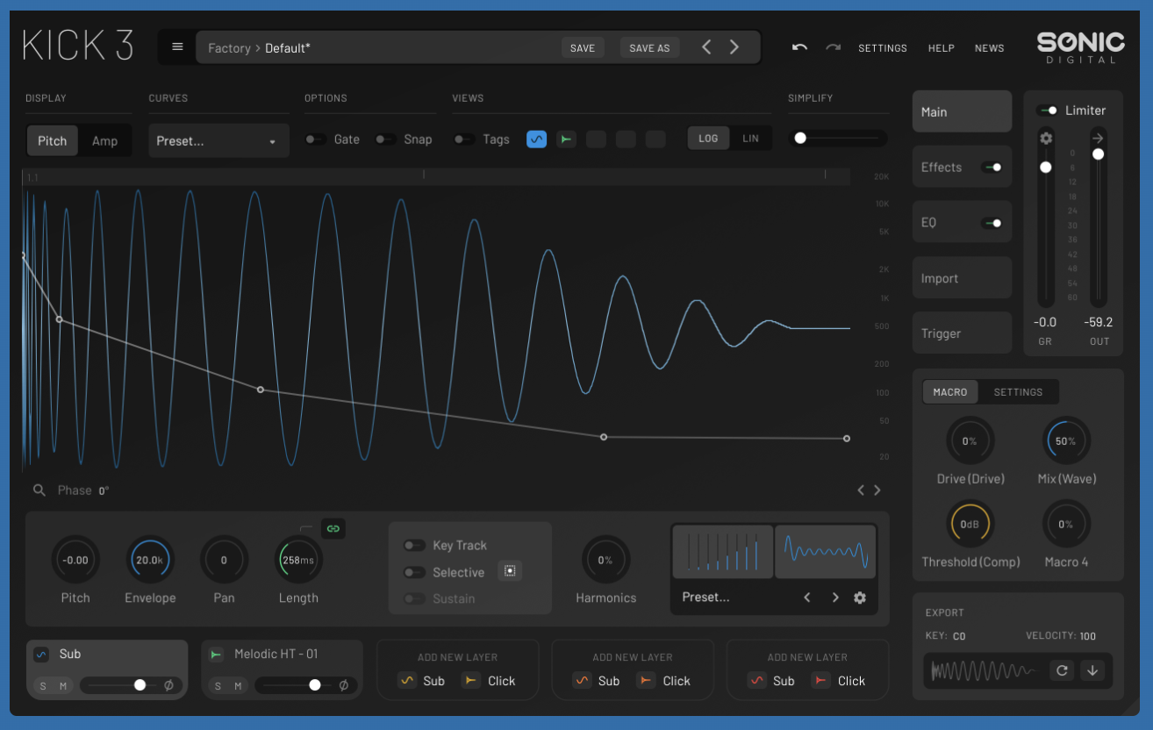Click the magnifier zoom icon near Phase
Screen dimensions: 1153x730
tap(39, 490)
